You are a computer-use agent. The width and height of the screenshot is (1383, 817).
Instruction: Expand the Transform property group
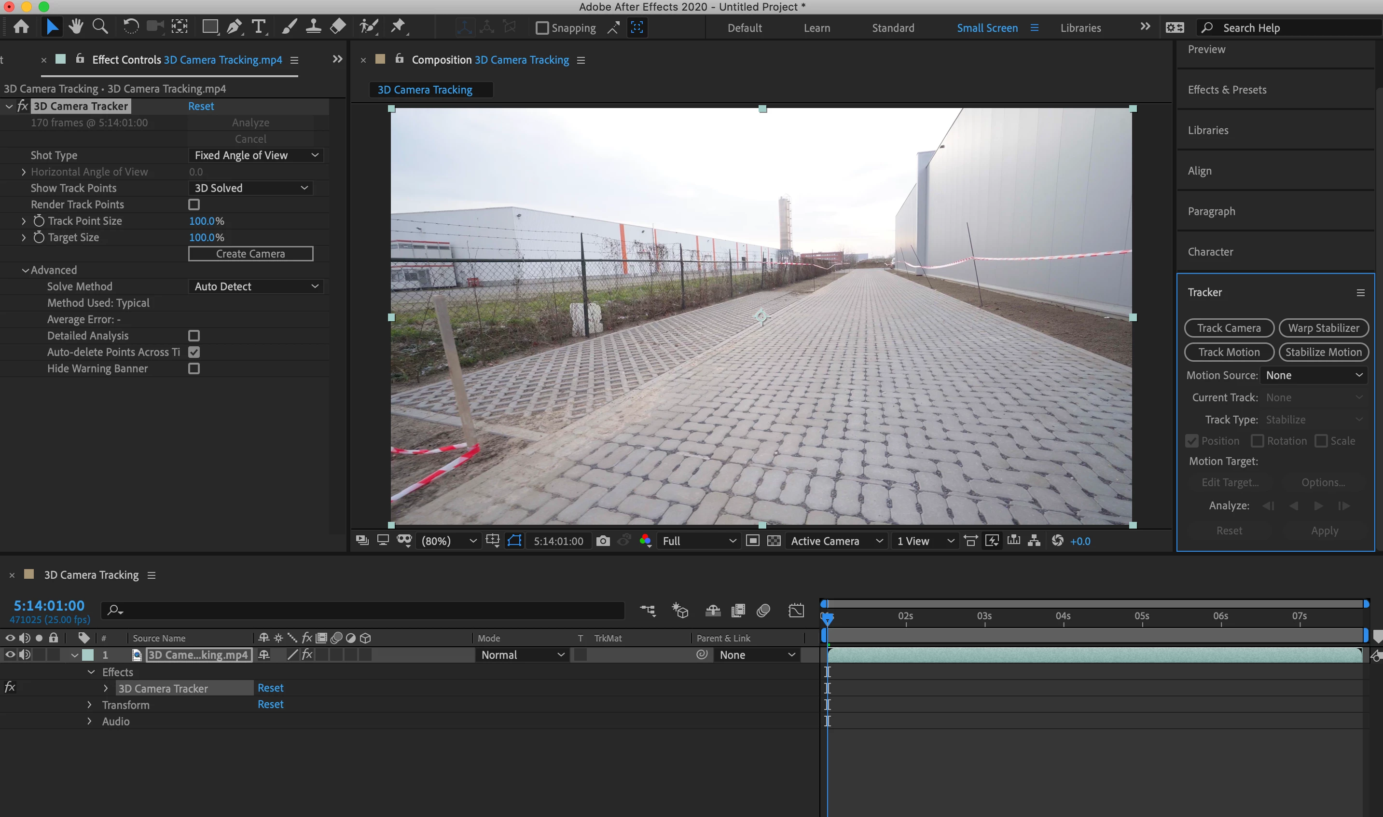click(89, 705)
